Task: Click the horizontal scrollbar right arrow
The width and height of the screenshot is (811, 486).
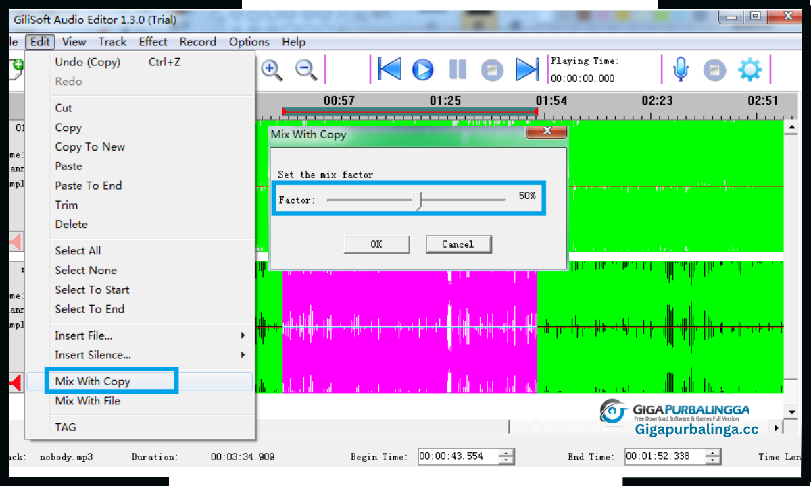Action: (777, 427)
